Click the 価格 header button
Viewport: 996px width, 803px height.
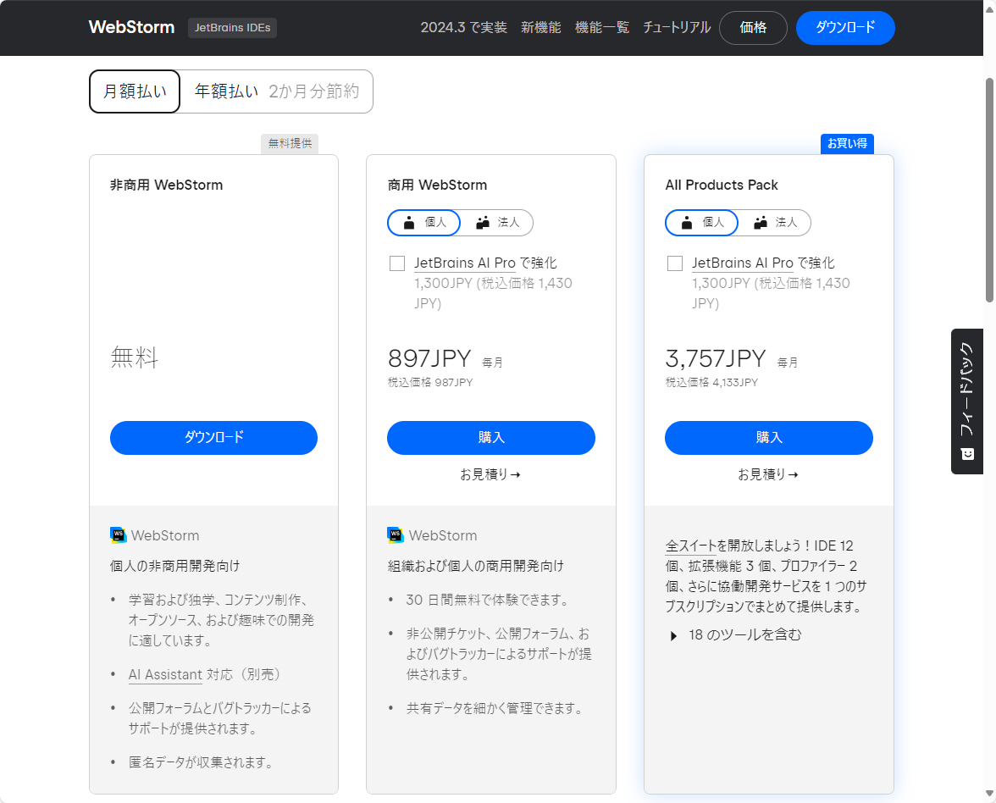click(754, 28)
